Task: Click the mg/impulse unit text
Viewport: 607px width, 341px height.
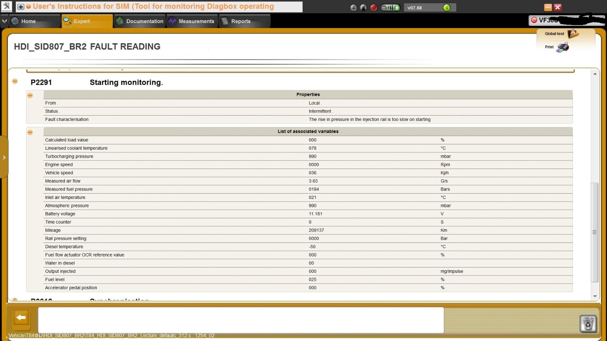Action: (x=452, y=272)
